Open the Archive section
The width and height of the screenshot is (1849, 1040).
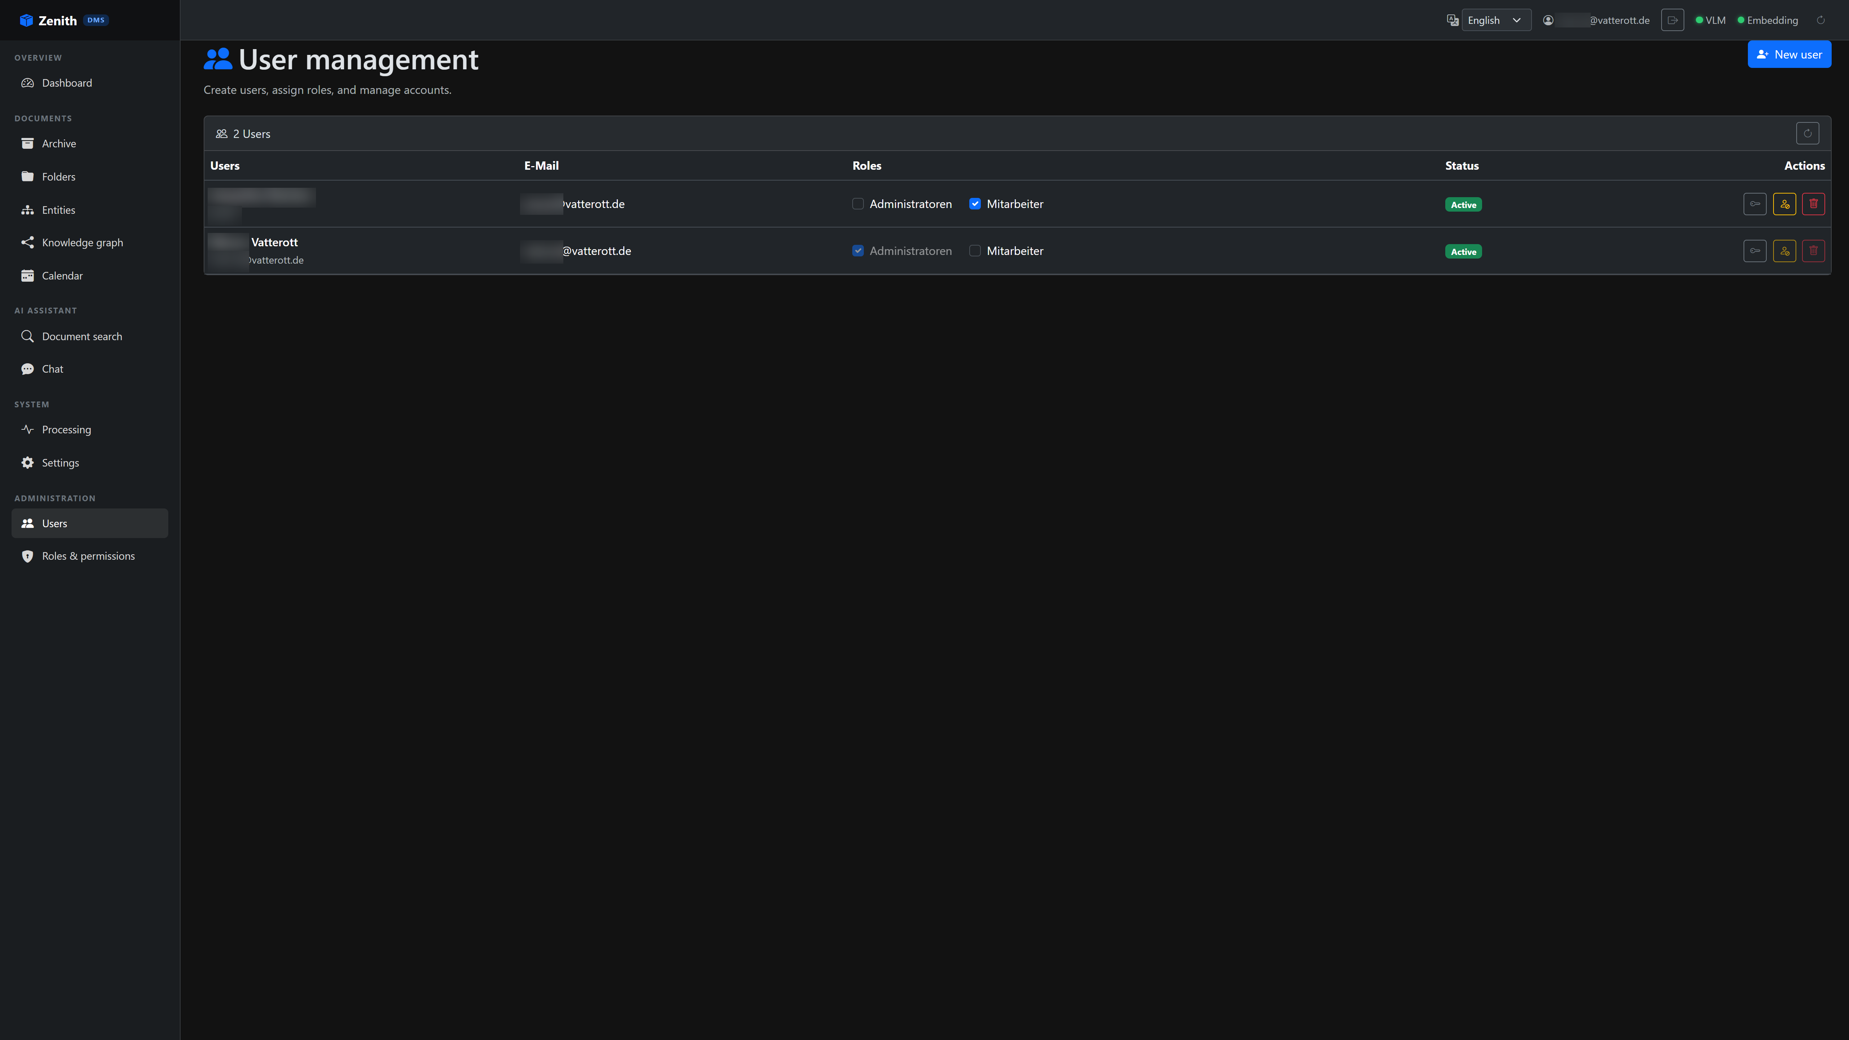click(x=90, y=144)
